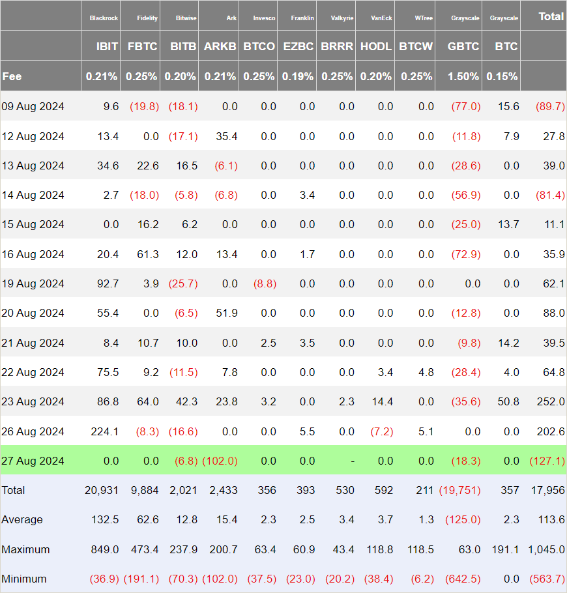Click the Fidelity issuer label
Image resolution: width=567 pixels, height=593 pixels.
(x=147, y=18)
